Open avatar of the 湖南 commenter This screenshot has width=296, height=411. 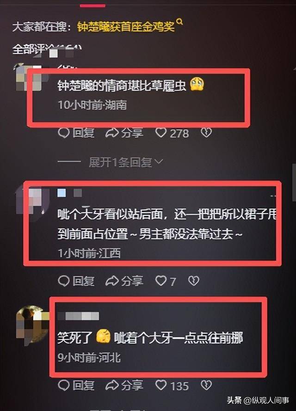(x=29, y=78)
